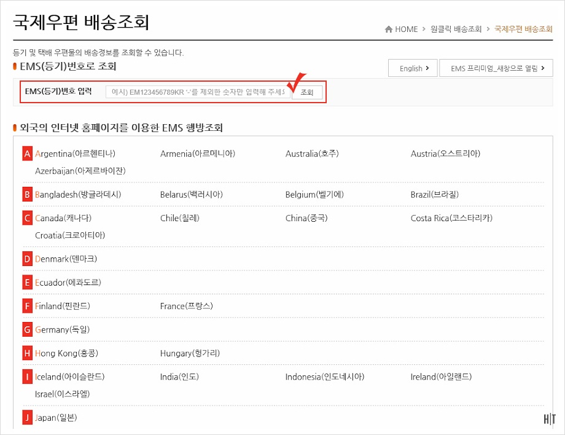This screenshot has width=565, height=435.
Task: Open Canada(캐나다) tracking link
Action: pos(63,218)
